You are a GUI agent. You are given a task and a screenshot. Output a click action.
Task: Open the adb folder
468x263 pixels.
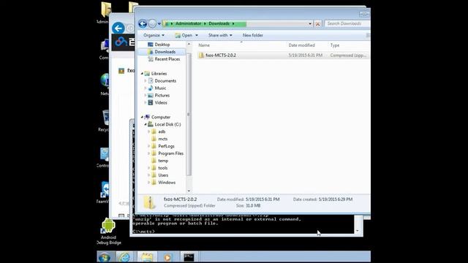click(162, 131)
